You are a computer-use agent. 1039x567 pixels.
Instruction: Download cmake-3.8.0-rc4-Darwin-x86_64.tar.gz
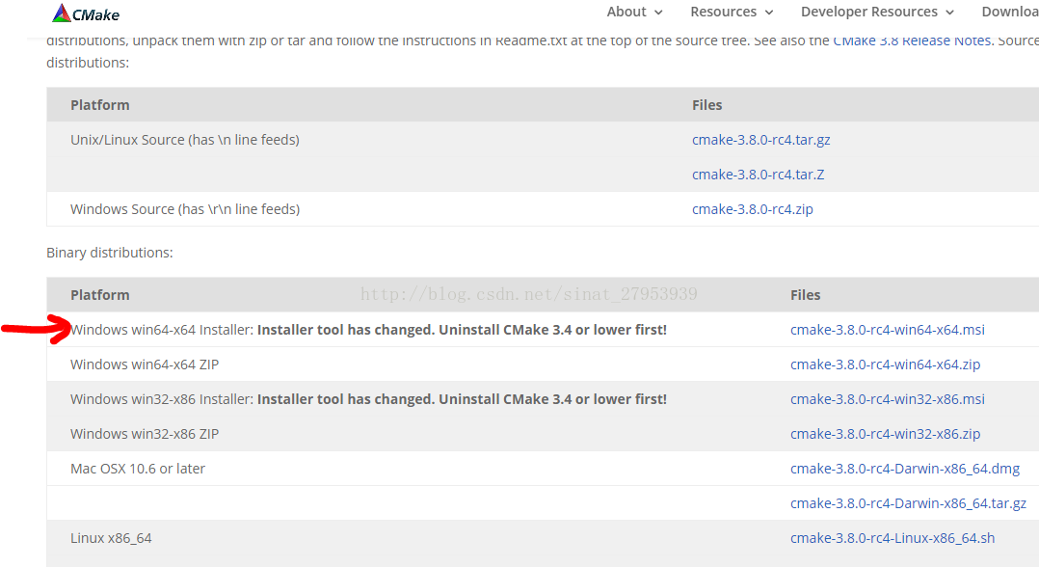[909, 503]
